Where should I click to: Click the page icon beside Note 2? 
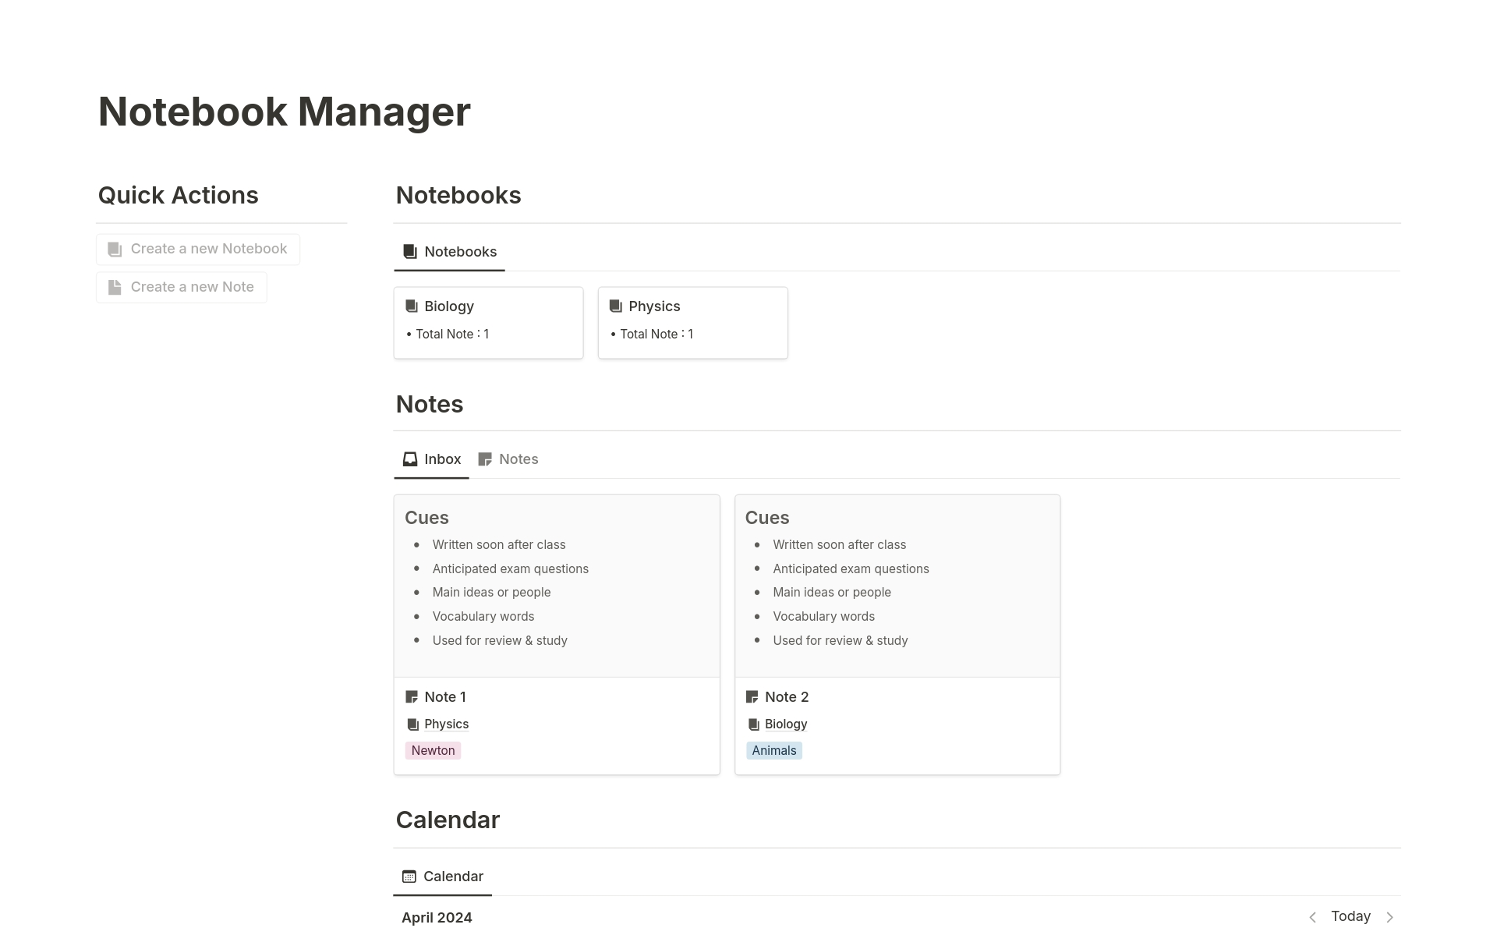click(751, 696)
